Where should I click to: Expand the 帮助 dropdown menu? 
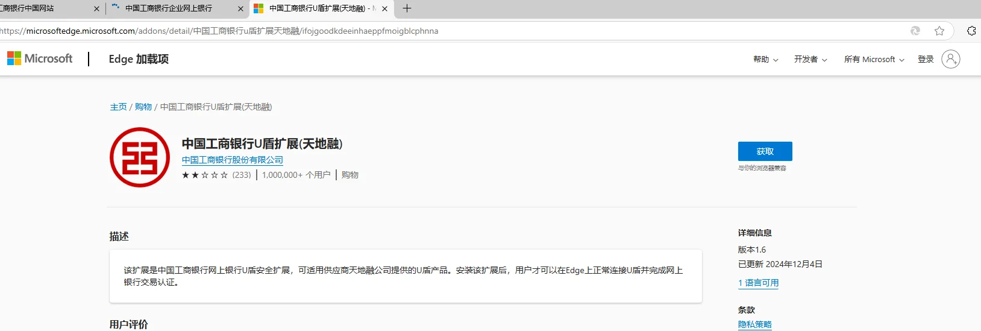tap(766, 59)
